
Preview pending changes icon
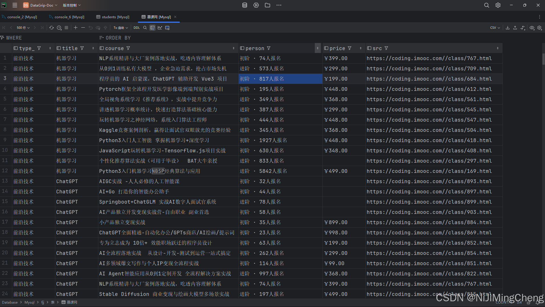tap(98, 28)
